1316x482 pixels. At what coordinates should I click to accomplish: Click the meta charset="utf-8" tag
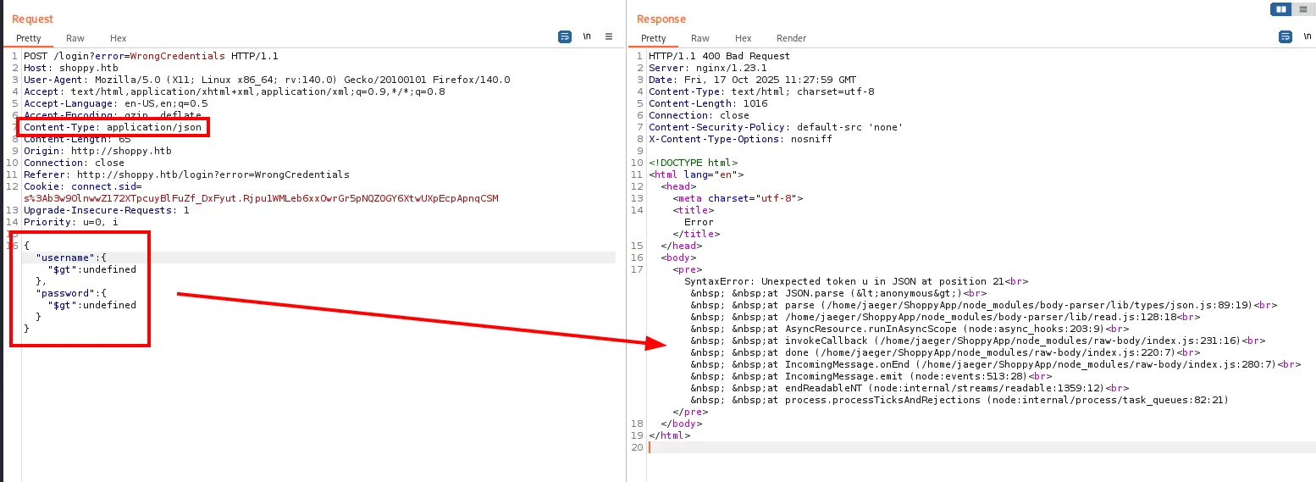point(738,198)
